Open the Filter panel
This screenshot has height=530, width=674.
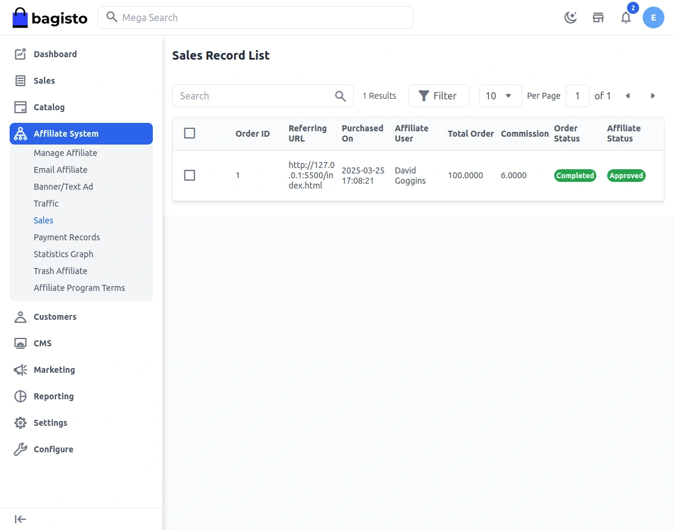(x=439, y=96)
